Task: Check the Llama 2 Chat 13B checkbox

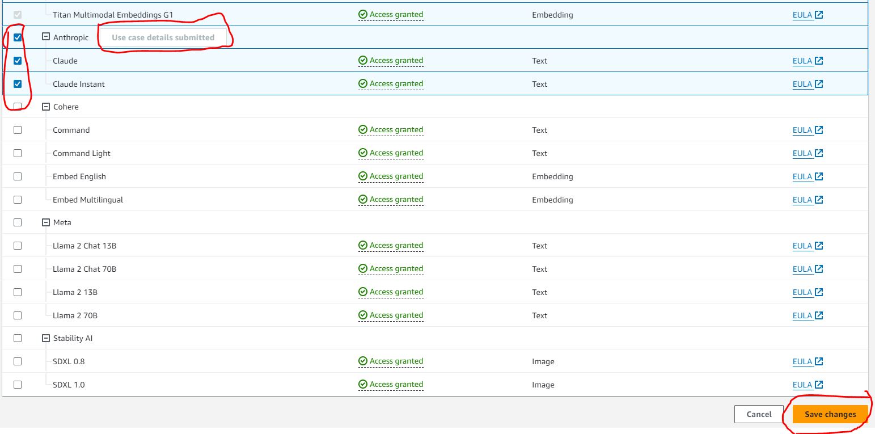Action: [18, 246]
